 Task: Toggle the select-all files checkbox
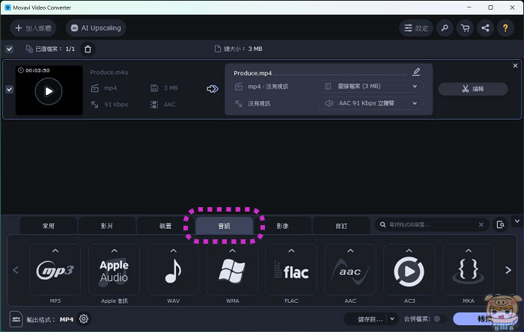(x=9, y=49)
